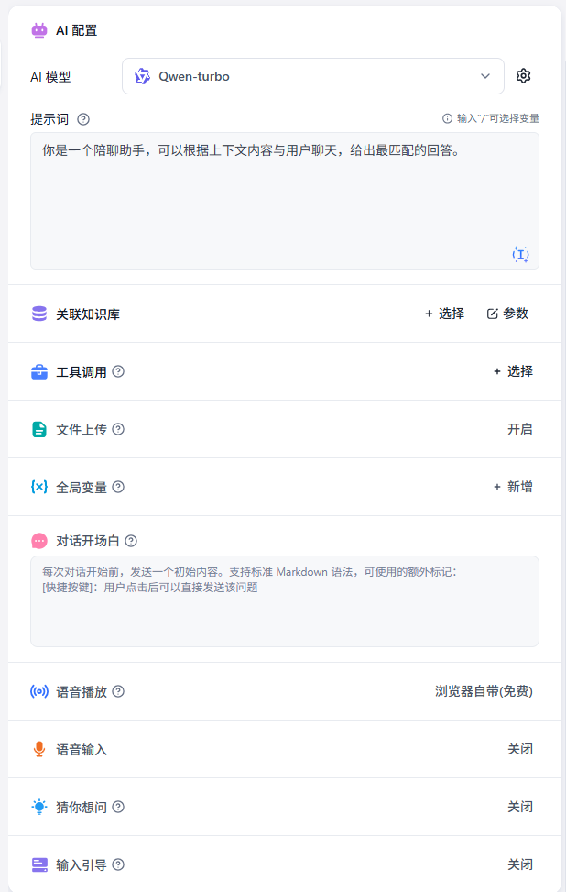Open voice playback 浏览器自带(免费) option
Viewport: 566px width, 892px height.
[484, 691]
